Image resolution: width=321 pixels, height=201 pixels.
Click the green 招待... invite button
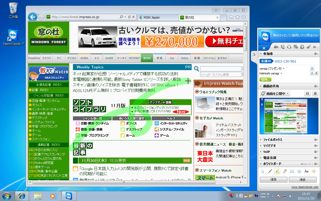point(265,80)
